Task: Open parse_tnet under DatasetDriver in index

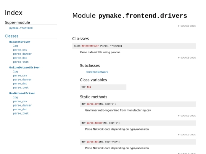Action: (x=21, y=62)
